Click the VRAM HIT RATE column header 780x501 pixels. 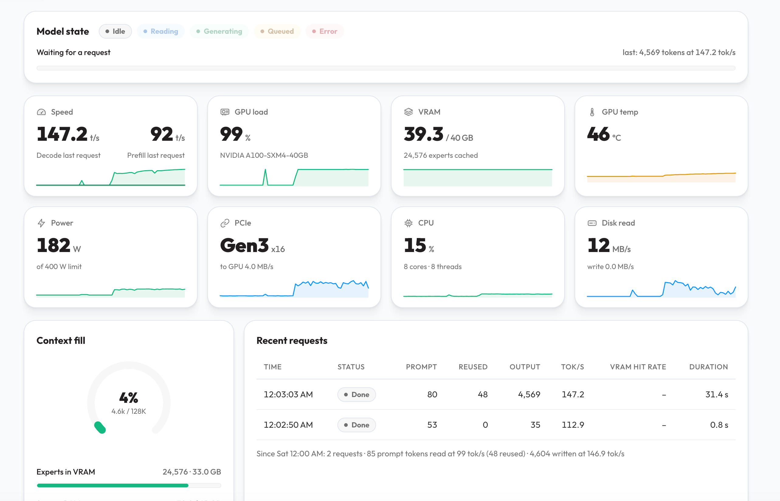(x=638, y=367)
